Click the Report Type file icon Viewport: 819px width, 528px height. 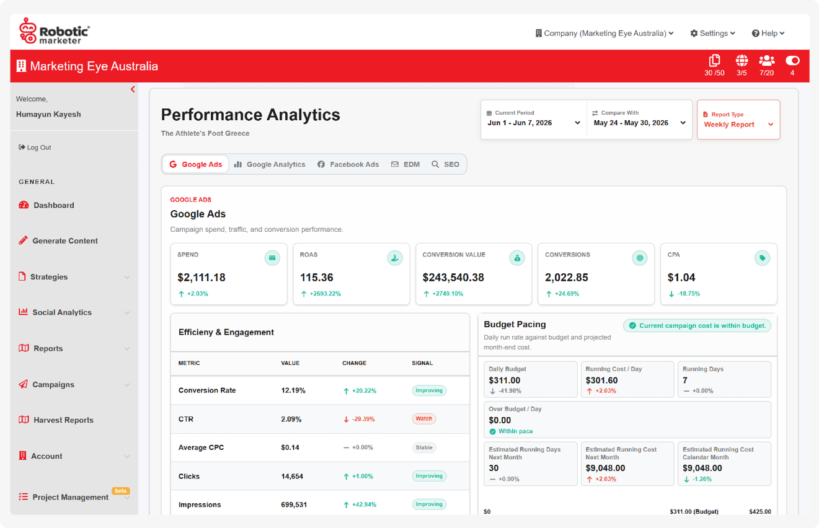[706, 115]
